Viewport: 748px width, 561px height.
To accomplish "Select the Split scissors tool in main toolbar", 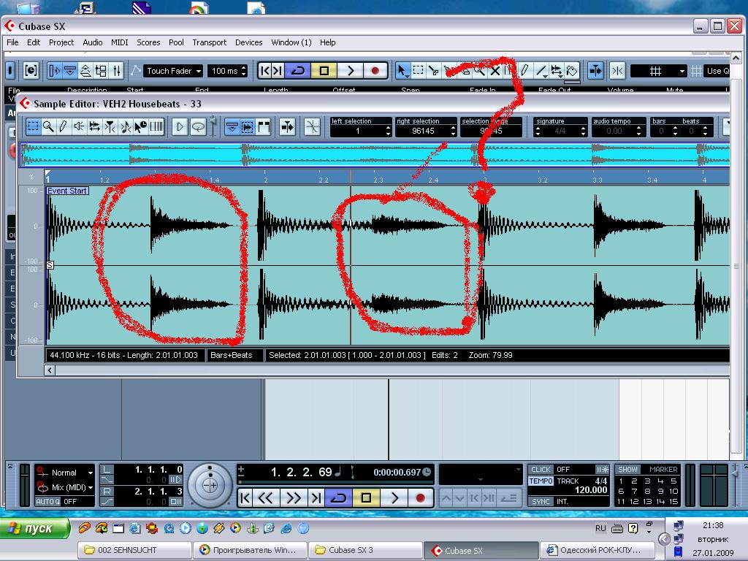I will [x=433, y=71].
